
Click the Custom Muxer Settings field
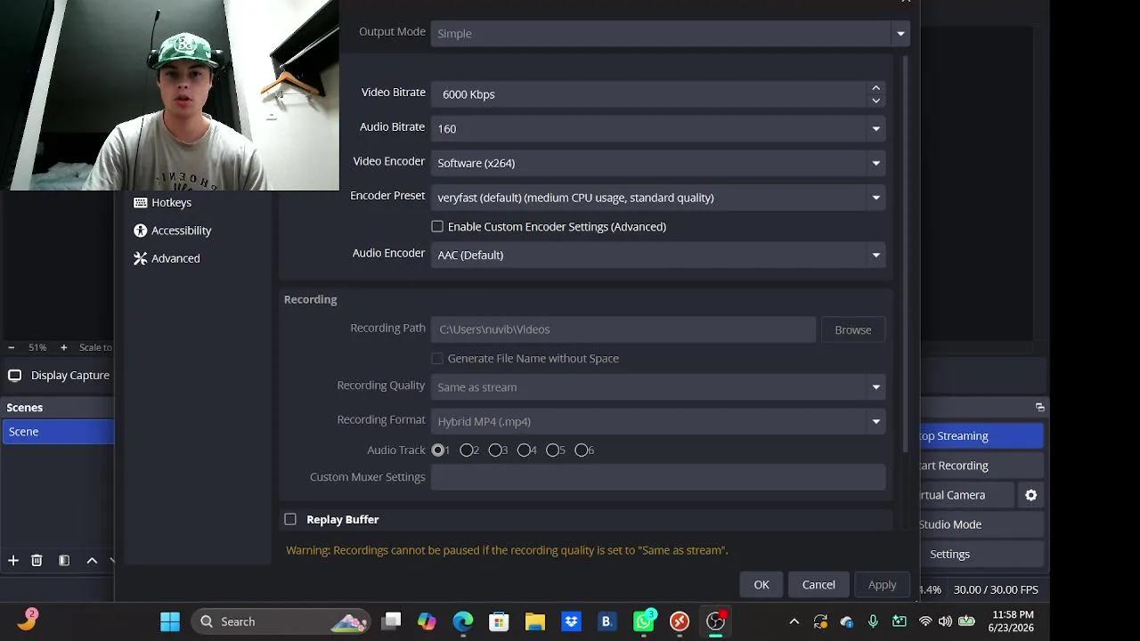[x=658, y=477]
